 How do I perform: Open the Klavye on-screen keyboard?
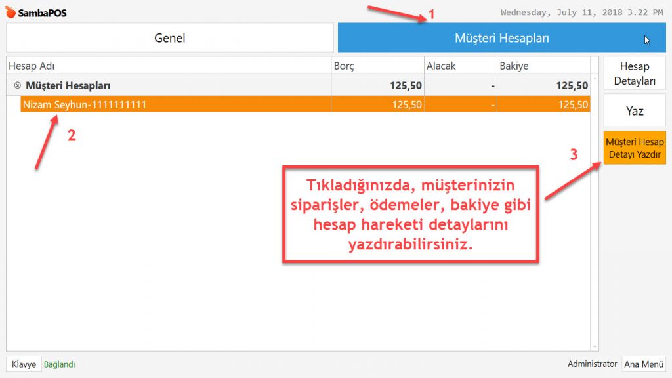click(x=24, y=364)
